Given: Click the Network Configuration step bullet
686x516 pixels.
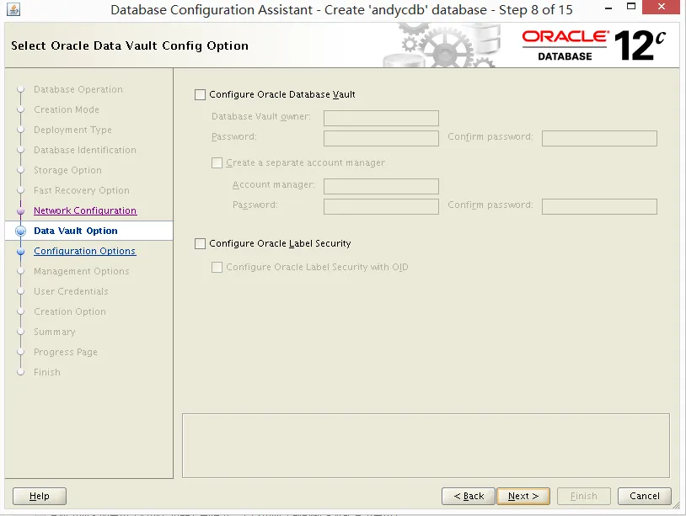Looking at the screenshot, I should click(20, 211).
